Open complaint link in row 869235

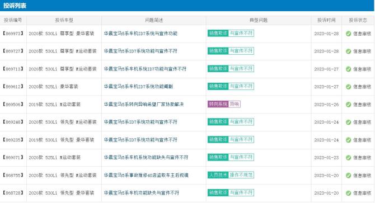click(140, 140)
